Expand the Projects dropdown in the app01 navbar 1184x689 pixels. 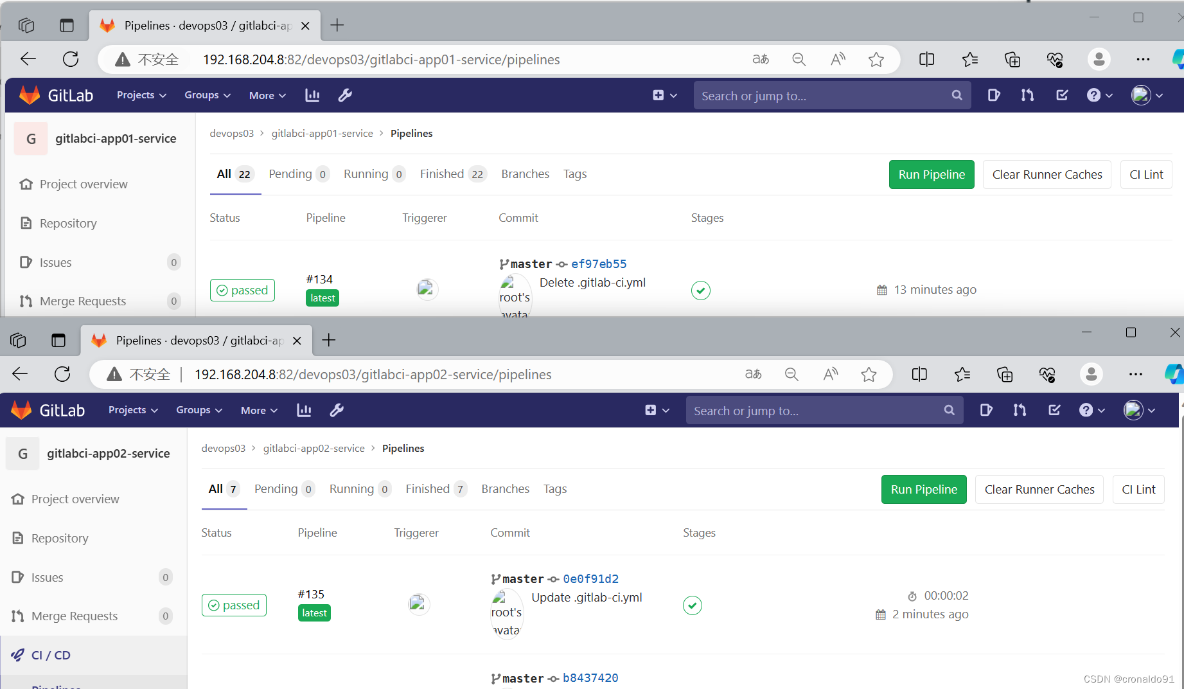pos(141,95)
